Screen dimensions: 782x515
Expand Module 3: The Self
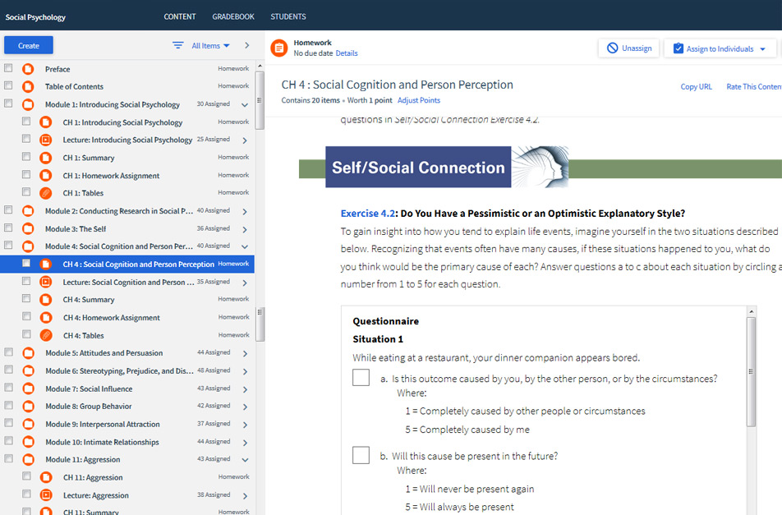point(245,229)
